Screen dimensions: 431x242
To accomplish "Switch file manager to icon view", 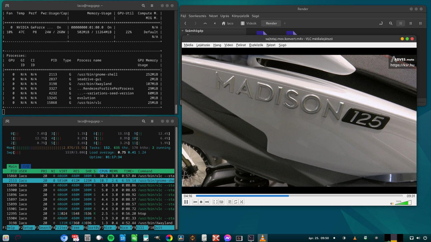I will [x=400, y=24].
